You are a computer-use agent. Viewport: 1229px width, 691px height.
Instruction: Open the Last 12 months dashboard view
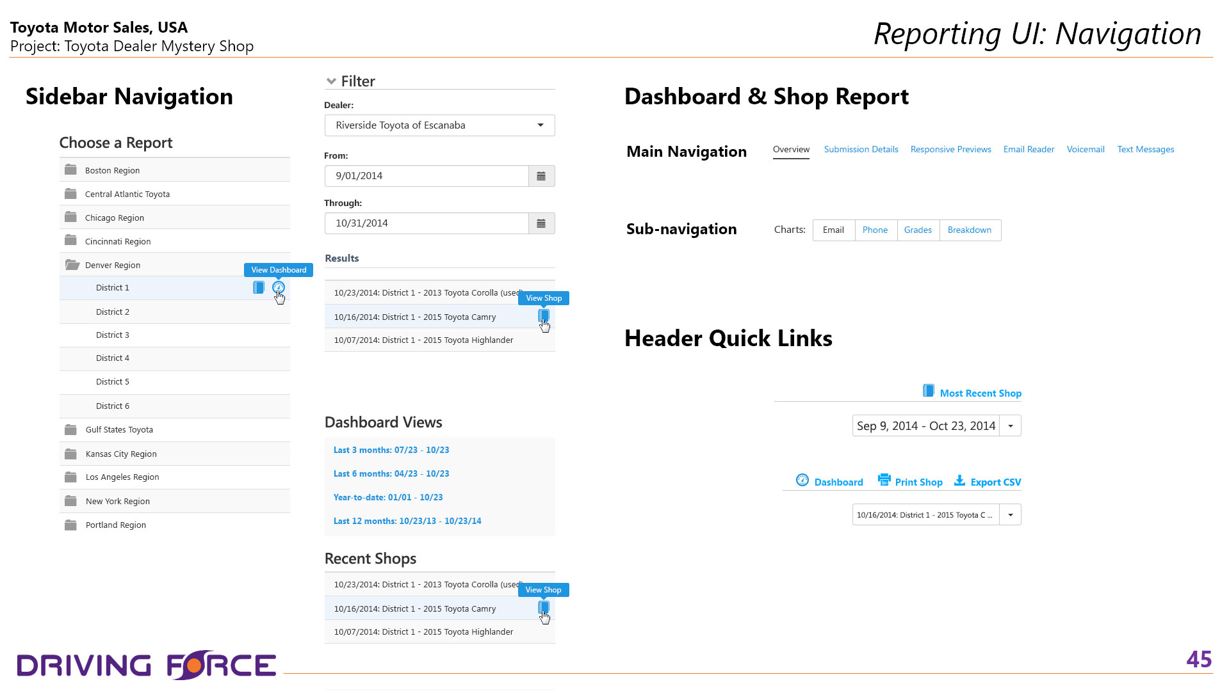[x=407, y=521]
